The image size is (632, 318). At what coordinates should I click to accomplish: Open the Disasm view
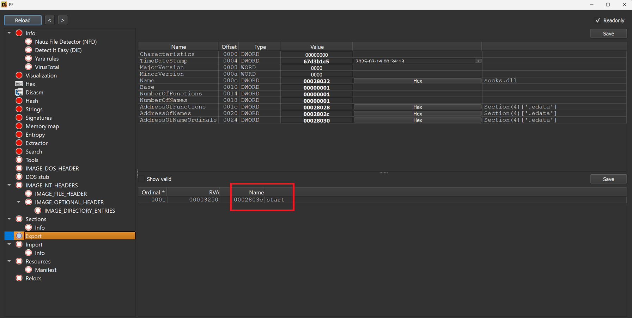click(x=34, y=92)
